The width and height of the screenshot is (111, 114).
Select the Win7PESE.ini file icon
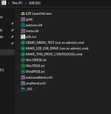[x=23, y=66]
